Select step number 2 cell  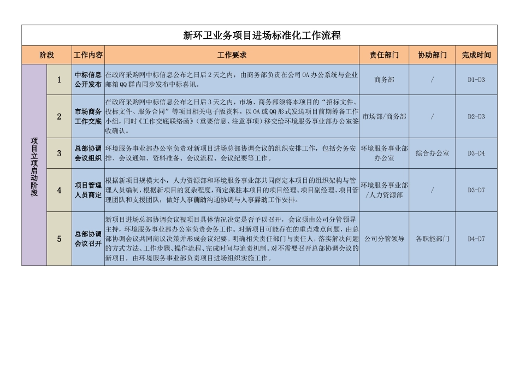click(x=59, y=116)
